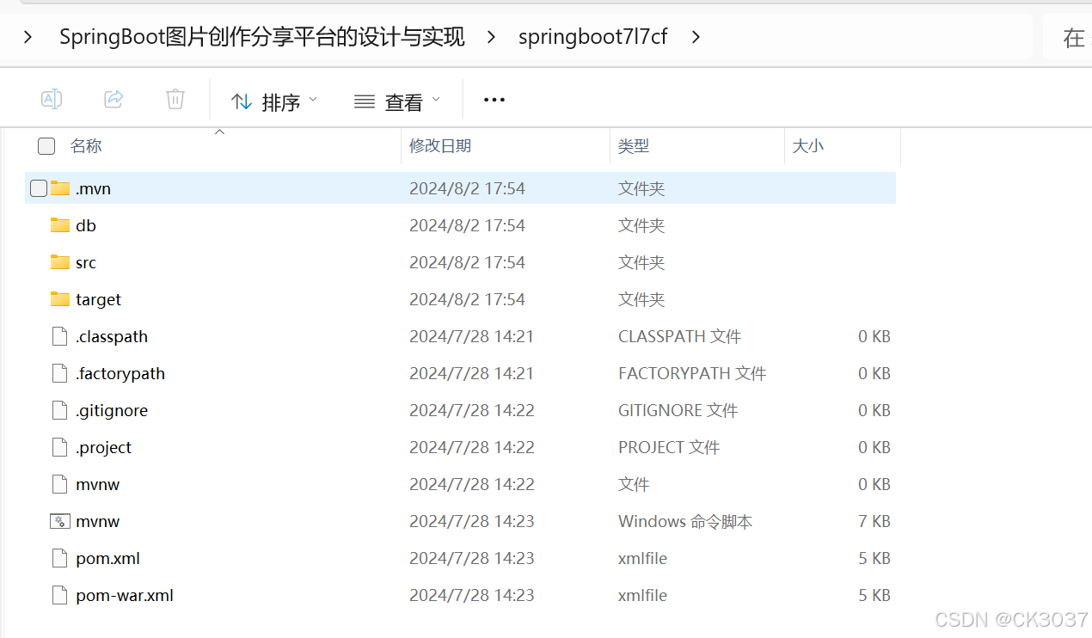Click the .classpath date 2024/7/28 14:21
Viewport: 1092px width, 638px height.
click(471, 336)
